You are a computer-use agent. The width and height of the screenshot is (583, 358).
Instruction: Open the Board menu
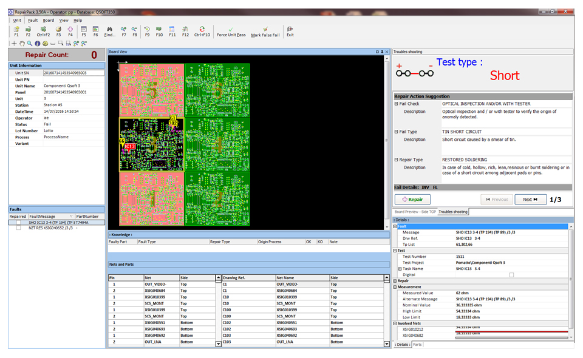48,20
